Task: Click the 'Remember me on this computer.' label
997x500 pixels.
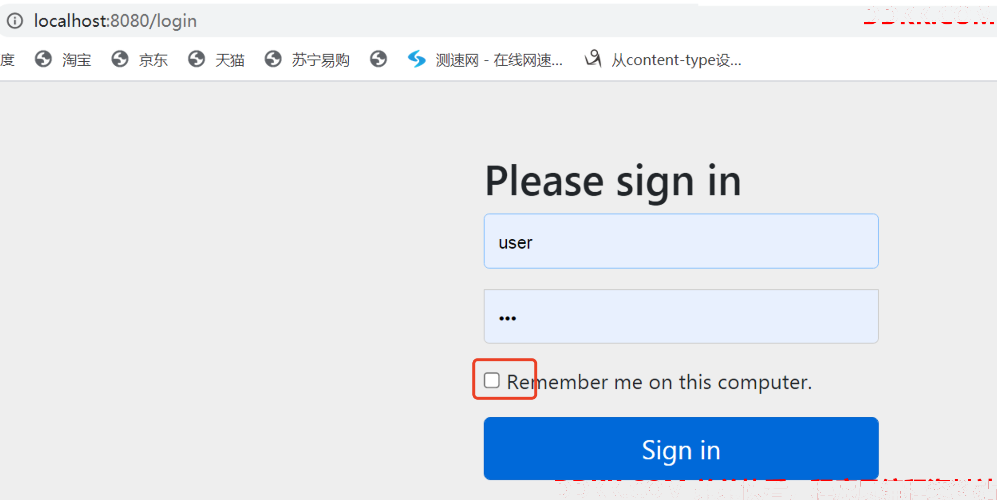Action: click(659, 382)
